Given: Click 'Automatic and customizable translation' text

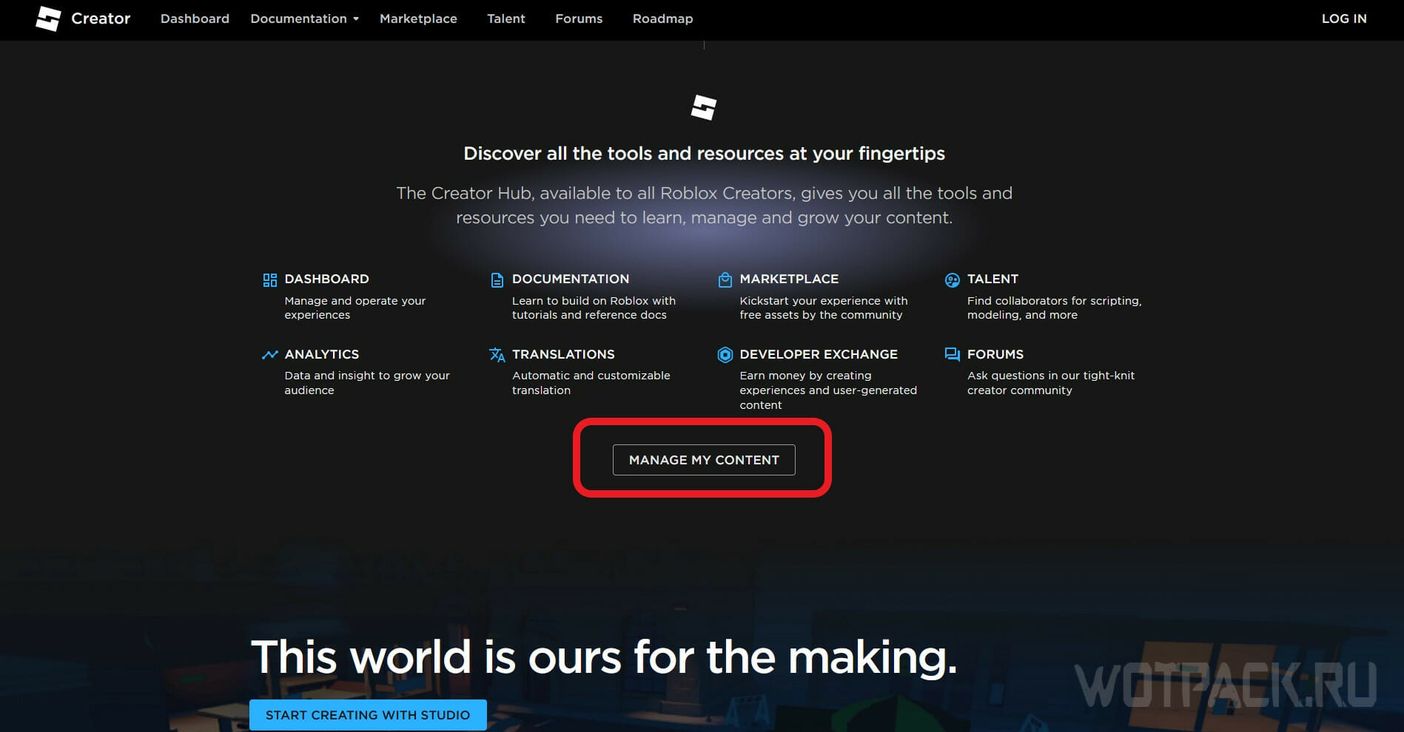Looking at the screenshot, I should pyautogui.click(x=591, y=383).
